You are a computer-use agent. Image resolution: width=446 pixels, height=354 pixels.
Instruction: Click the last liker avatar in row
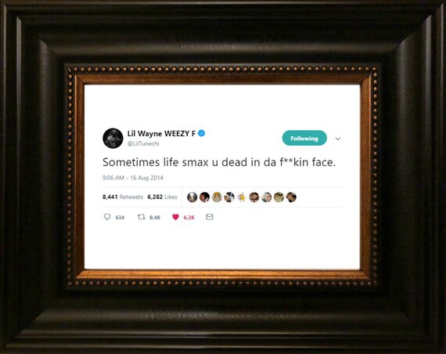click(291, 197)
